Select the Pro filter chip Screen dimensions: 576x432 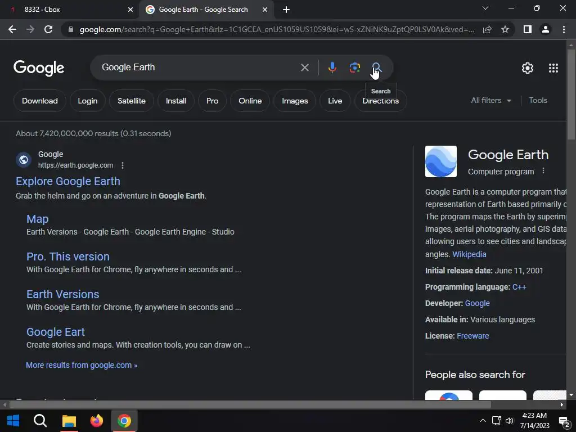[x=212, y=101]
